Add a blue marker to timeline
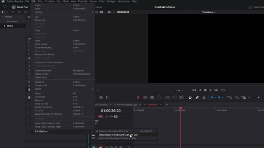This screenshot has width=264, height=148. pyautogui.click(x=219, y=97)
